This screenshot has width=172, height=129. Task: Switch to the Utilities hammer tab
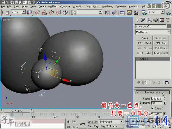pyautogui.click(x=168, y=20)
